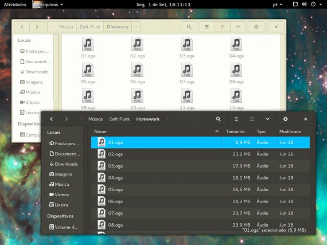Select 06.oga row in Homework list
Screen dimensions: 327x245
[200, 201]
